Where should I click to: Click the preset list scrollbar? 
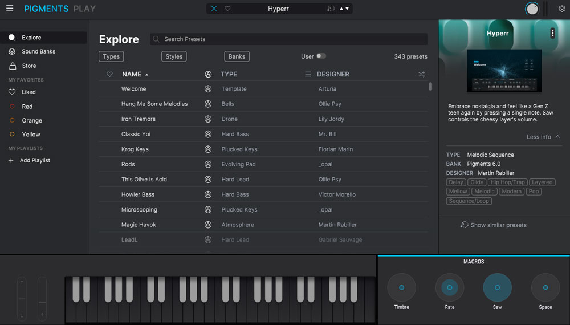pyautogui.click(x=430, y=87)
